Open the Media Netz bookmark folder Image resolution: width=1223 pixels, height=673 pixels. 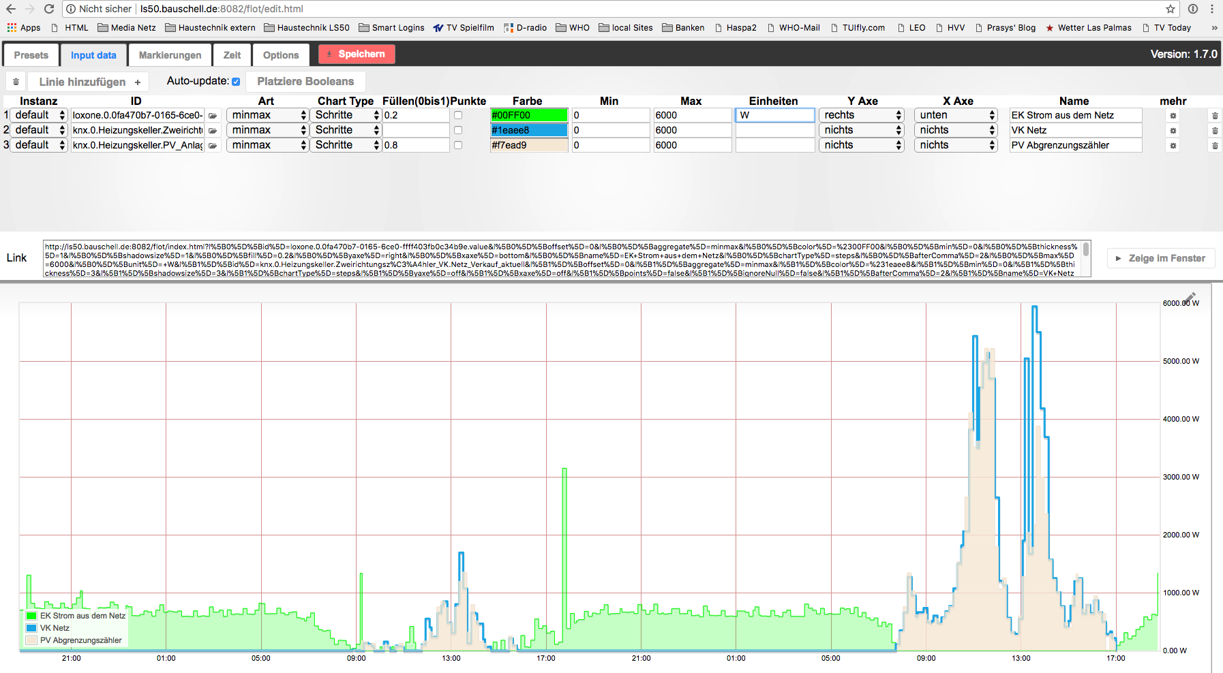pos(127,28)
